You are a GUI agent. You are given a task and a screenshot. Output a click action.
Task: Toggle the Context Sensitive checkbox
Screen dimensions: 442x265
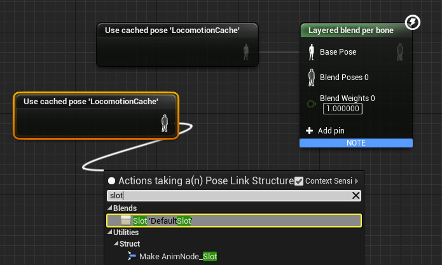click(299, 181)
